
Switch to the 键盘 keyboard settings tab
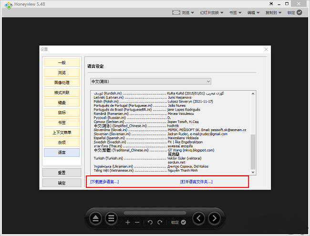[62, 103]
